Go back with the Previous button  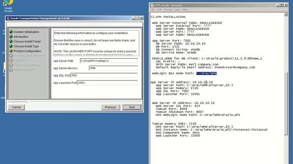[110, 108]
